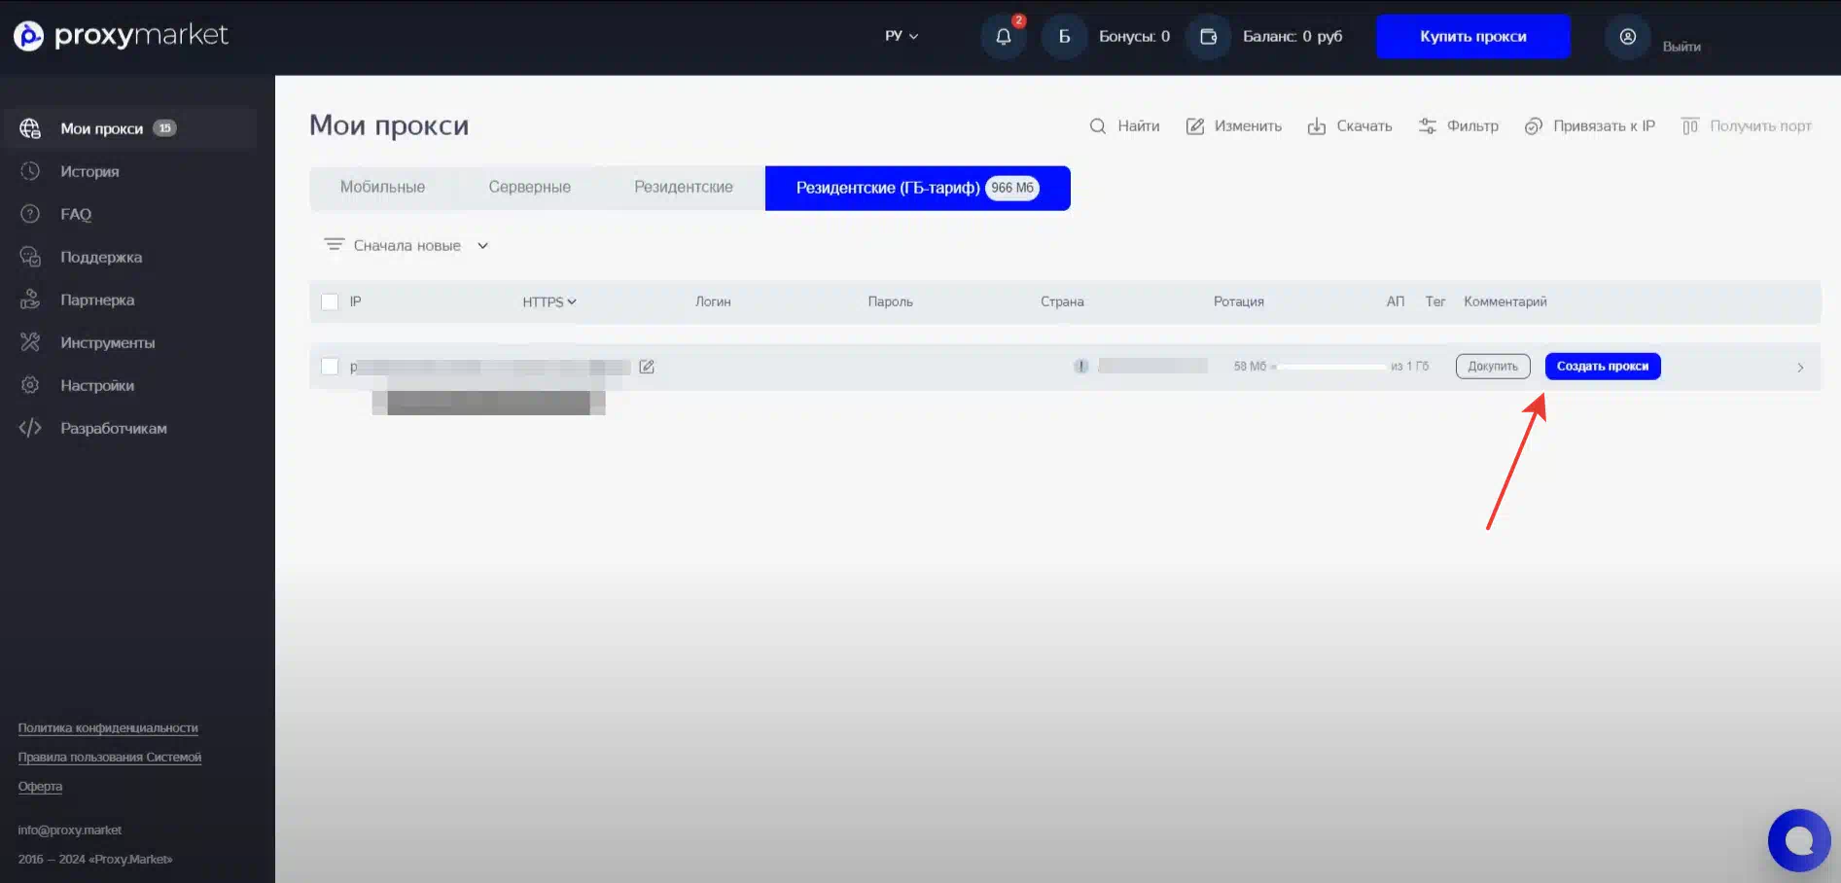Open the HTTPS protocol dropdown
Viewport: 1841px width, 883px height.
(549, 301)
